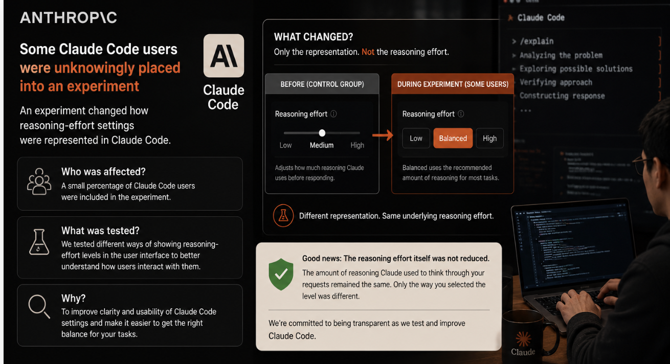Select the High reasoning effort option
The image size is (670, 364).
pyautogui.click(x=489, y=138)
